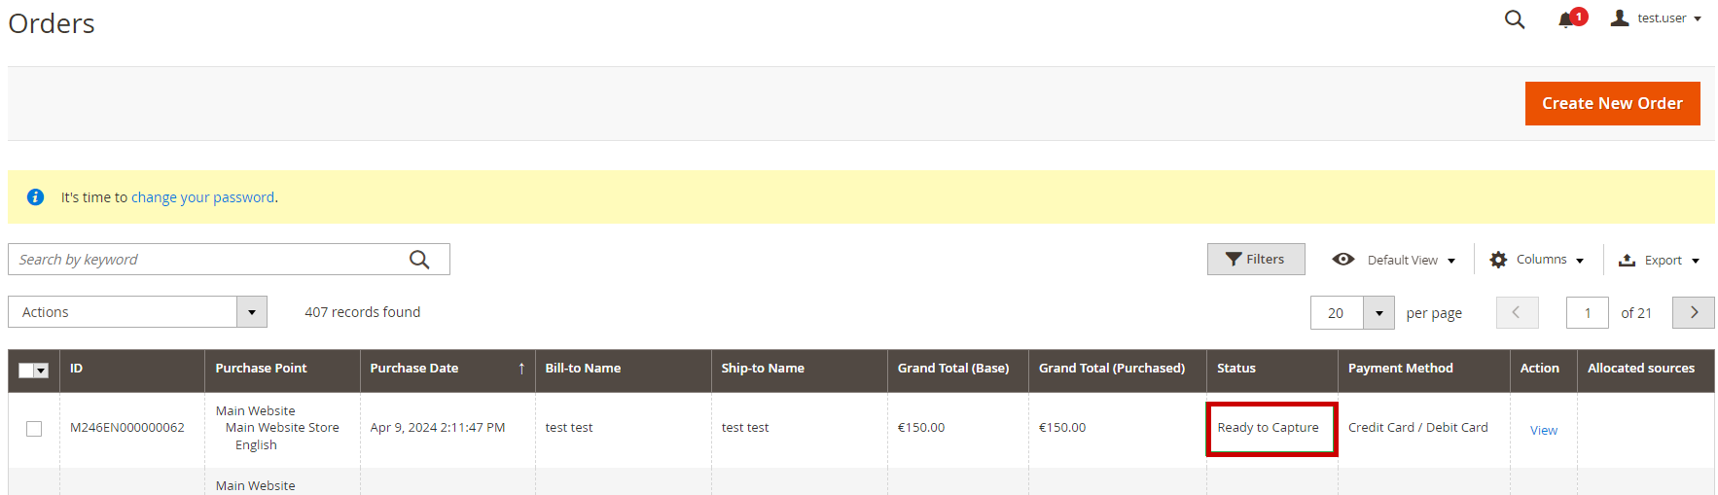This screenshot has width=1718, height=495.
Task: Click in Search by keyword field
Action: coord(209,260)
